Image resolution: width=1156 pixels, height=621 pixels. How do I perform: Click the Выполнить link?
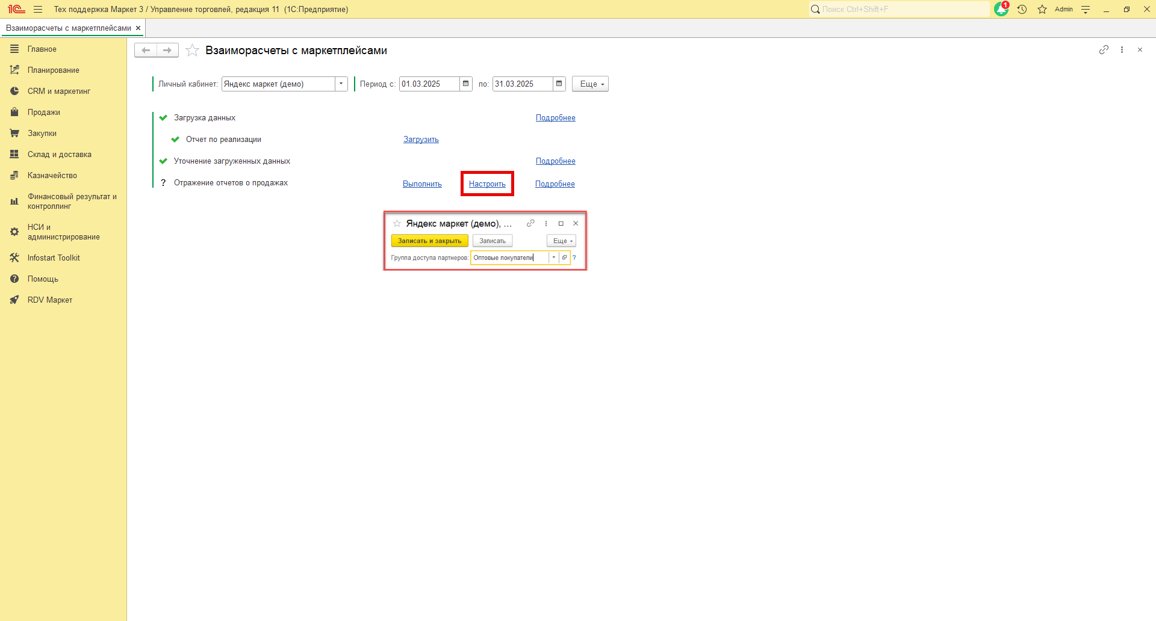[422, 184]
